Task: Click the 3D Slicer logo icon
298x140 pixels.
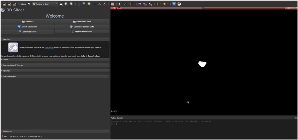Action: tap(3, 10)
